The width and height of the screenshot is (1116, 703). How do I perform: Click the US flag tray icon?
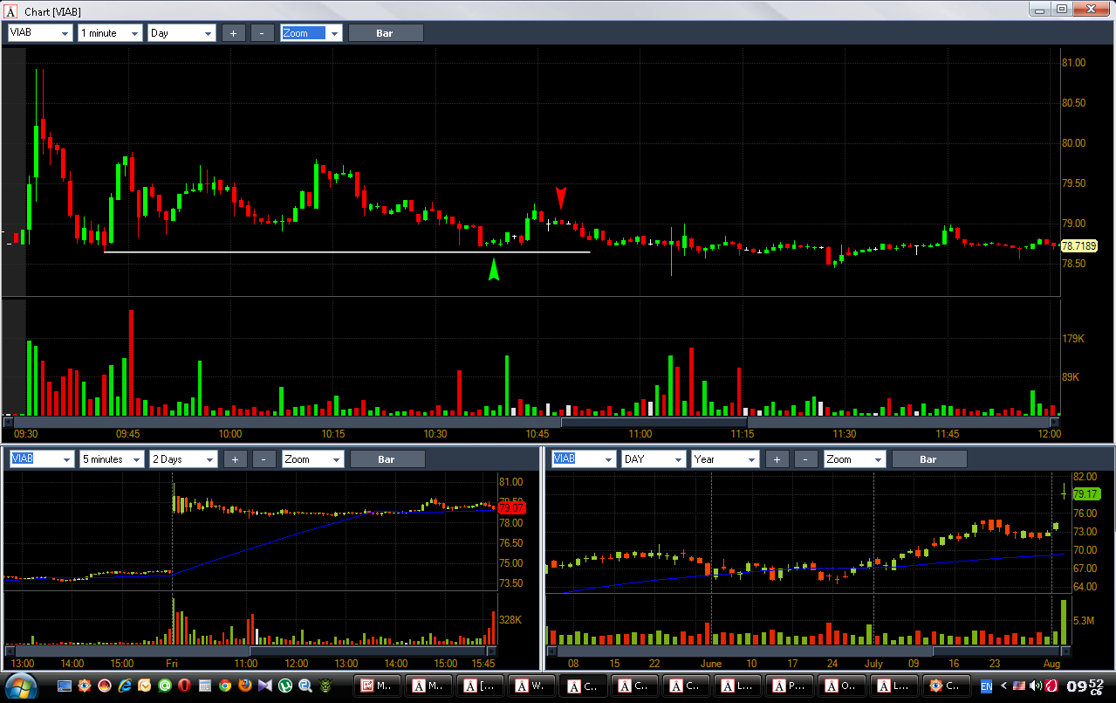[1018, 686]
